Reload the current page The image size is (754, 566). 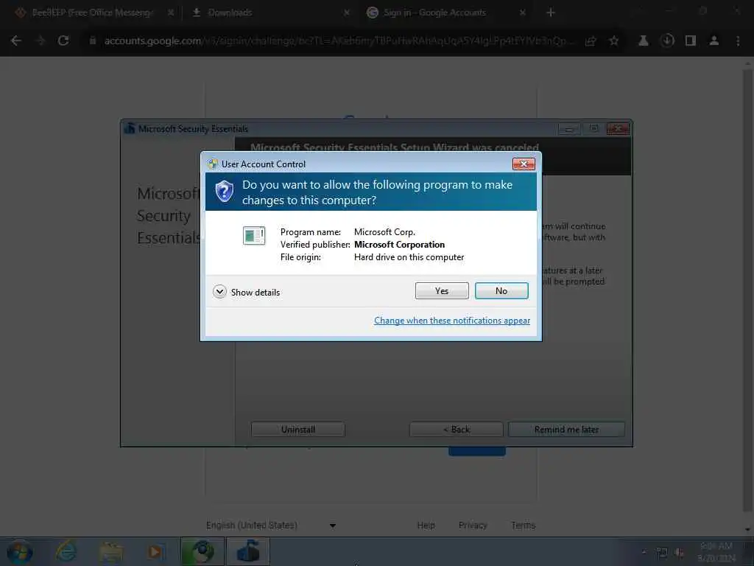click(63, 41)
